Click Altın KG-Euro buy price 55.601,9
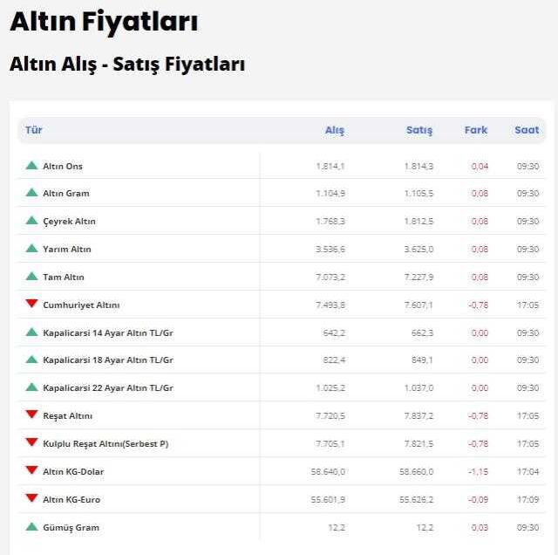This screenshot has height=555, width=558. pyautogui.click(x=328, y=499)
